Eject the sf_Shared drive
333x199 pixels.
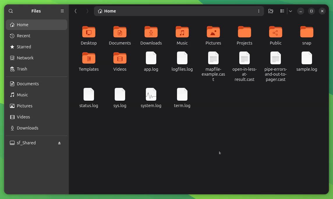59,143
